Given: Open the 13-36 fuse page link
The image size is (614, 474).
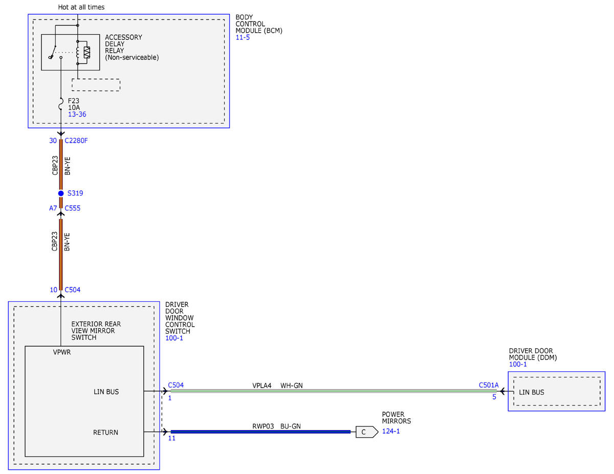Looking at the screenshot, I should point(77,114).
